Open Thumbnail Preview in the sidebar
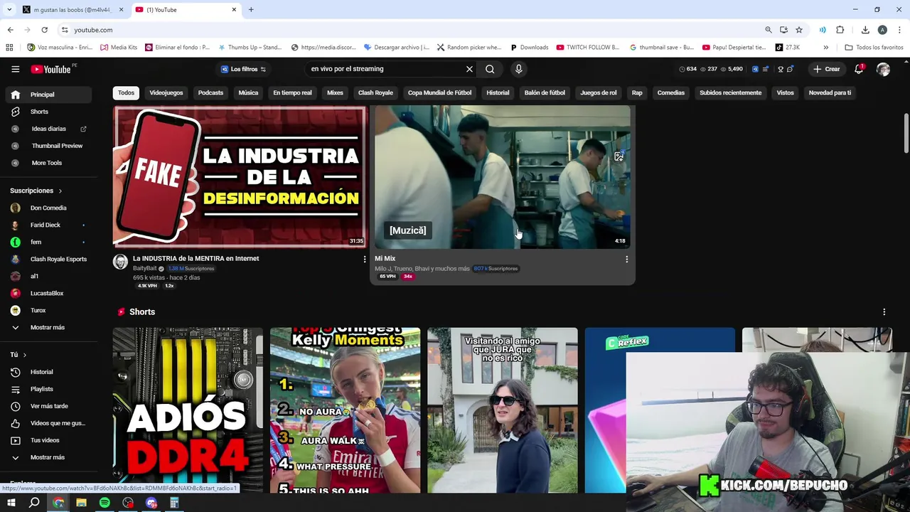The height and width of the screenshot is (512, 910). pos(48,146)
